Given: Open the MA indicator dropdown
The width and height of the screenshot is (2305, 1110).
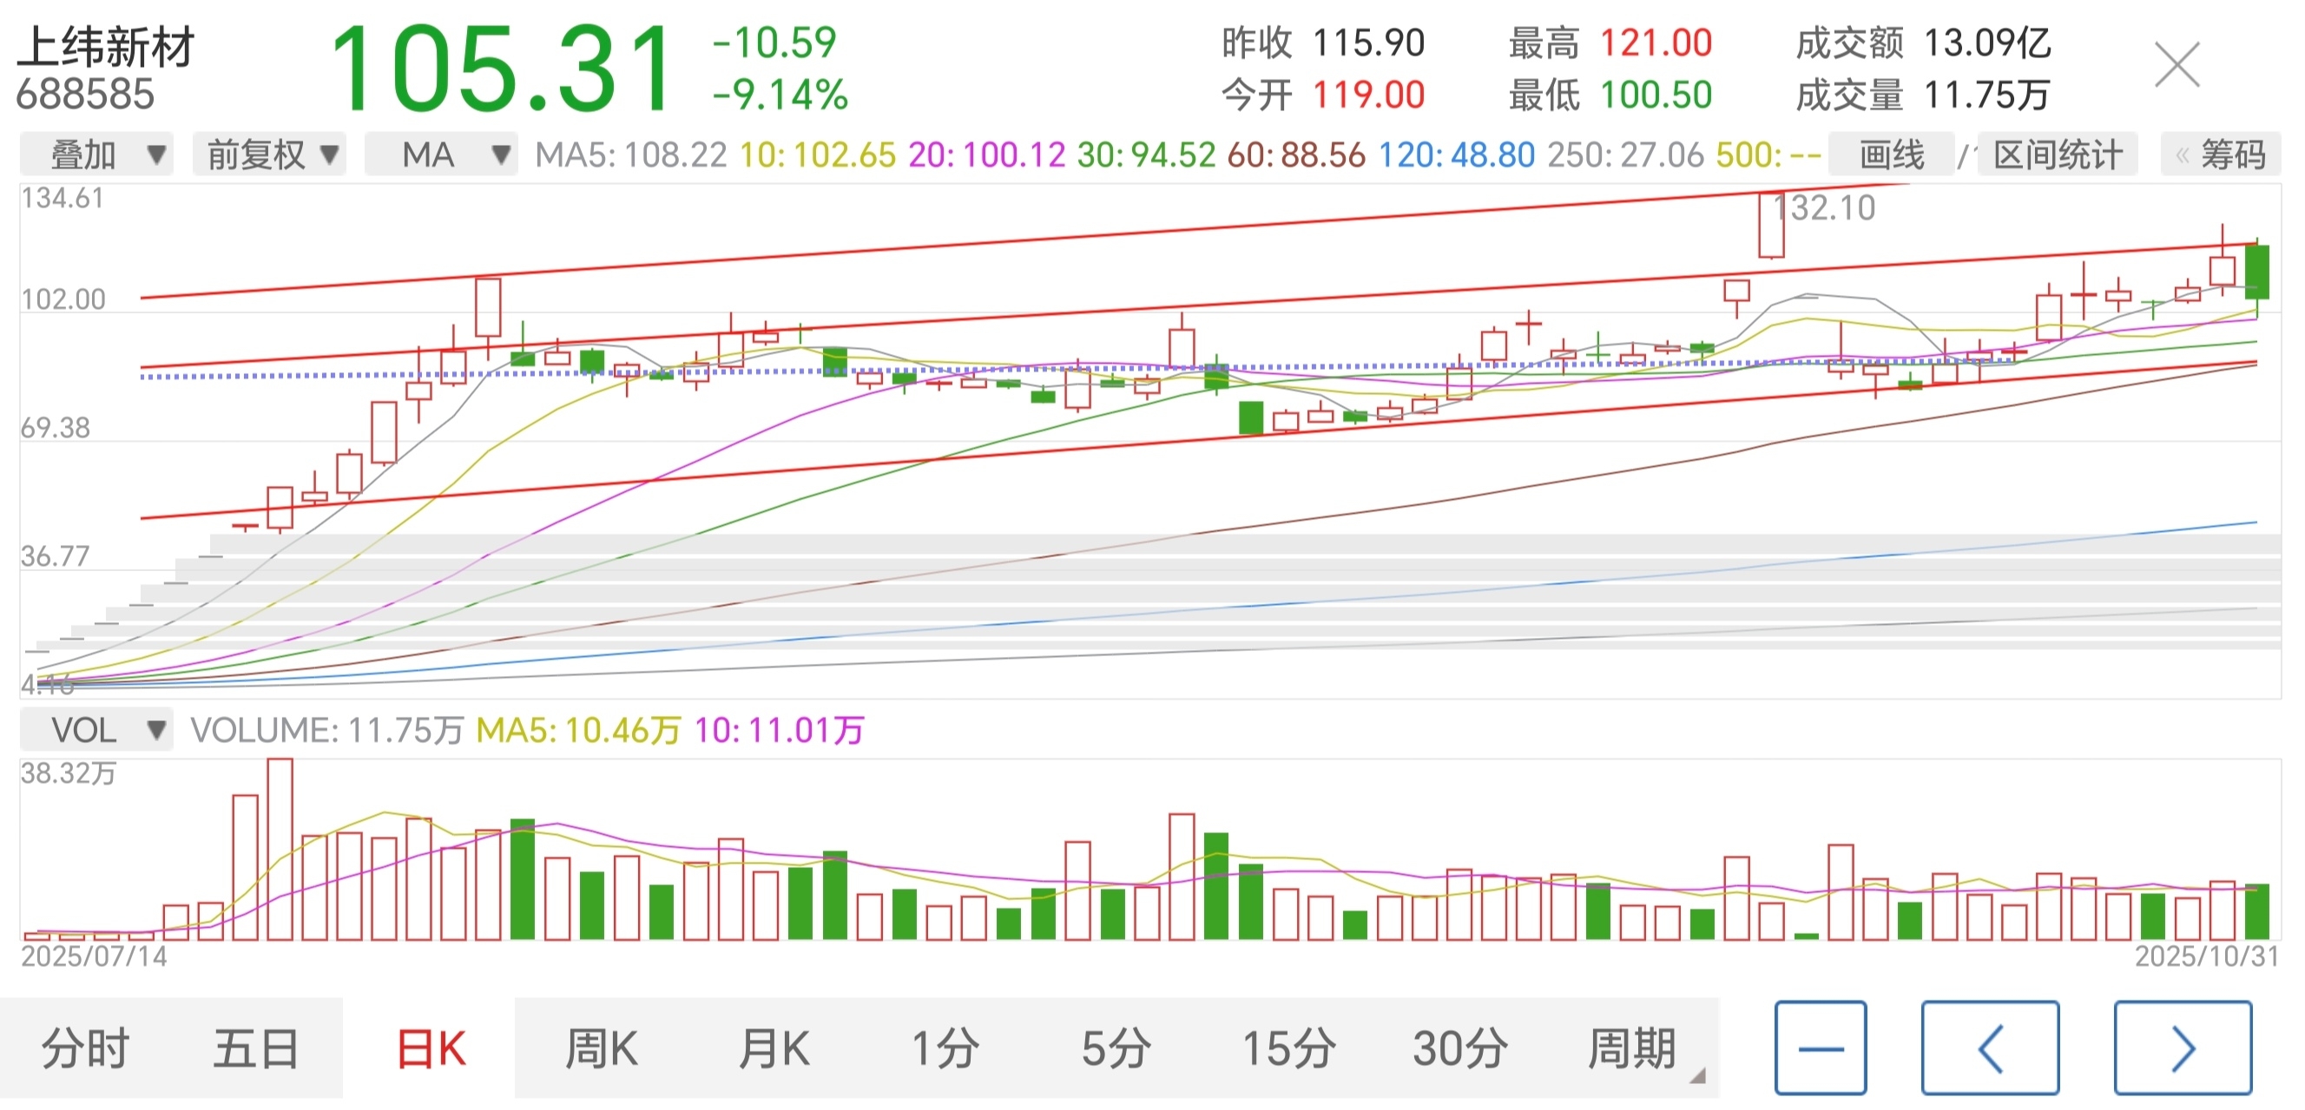Looking at the screenshot, I should coord(442,154).
